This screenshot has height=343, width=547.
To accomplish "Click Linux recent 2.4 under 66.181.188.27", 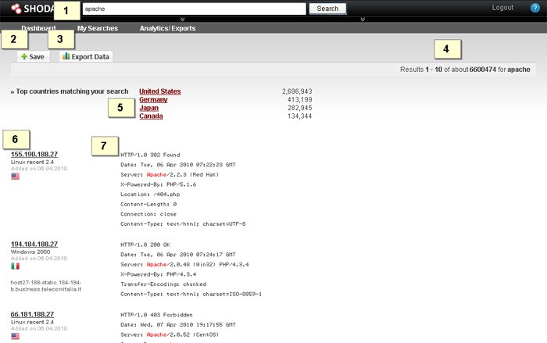I will pos(33,322).
